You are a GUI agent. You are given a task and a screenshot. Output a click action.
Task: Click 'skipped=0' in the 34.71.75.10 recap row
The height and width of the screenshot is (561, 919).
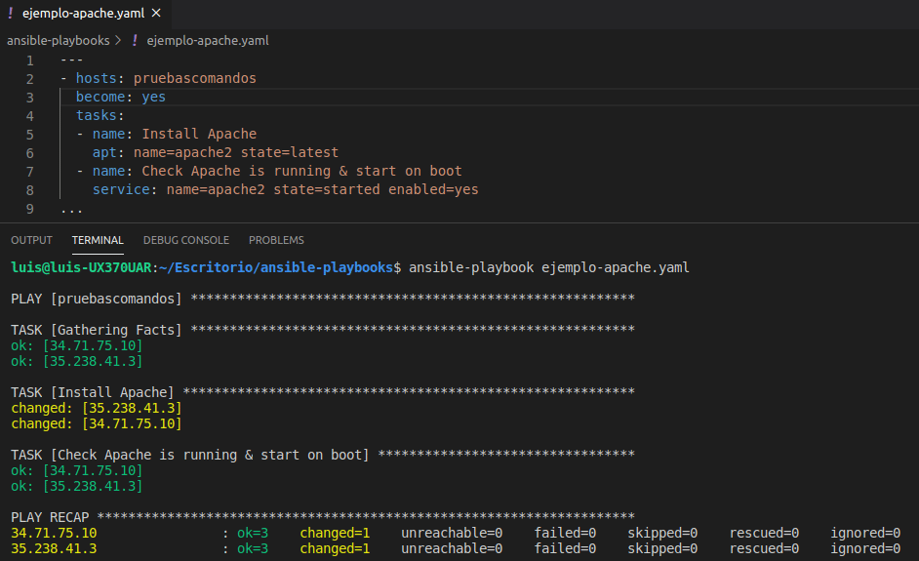point(662,533)
